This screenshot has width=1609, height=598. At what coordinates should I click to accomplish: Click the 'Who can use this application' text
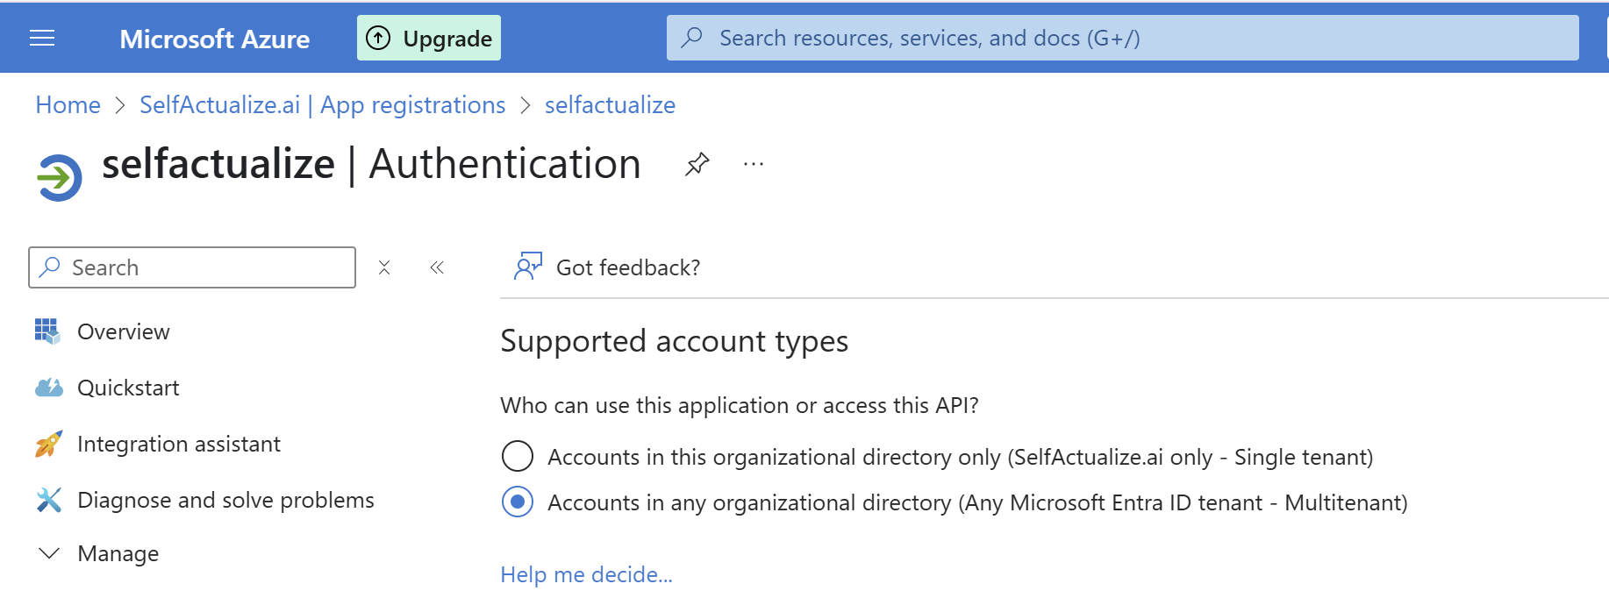click(740, 405)
